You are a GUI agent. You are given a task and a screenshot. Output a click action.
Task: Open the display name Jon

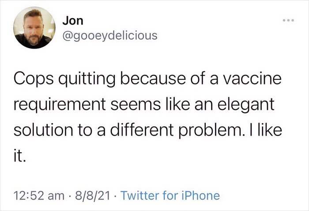(x=72, y=21)
